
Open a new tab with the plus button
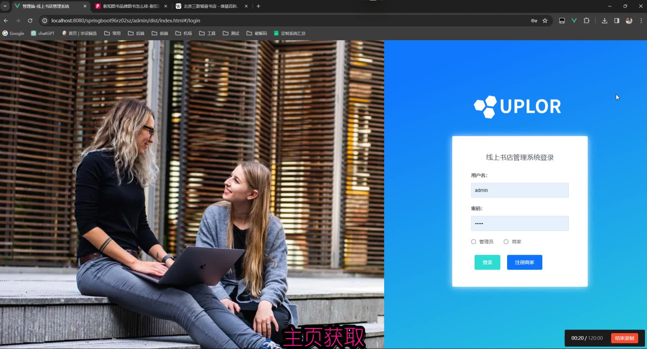258,6
